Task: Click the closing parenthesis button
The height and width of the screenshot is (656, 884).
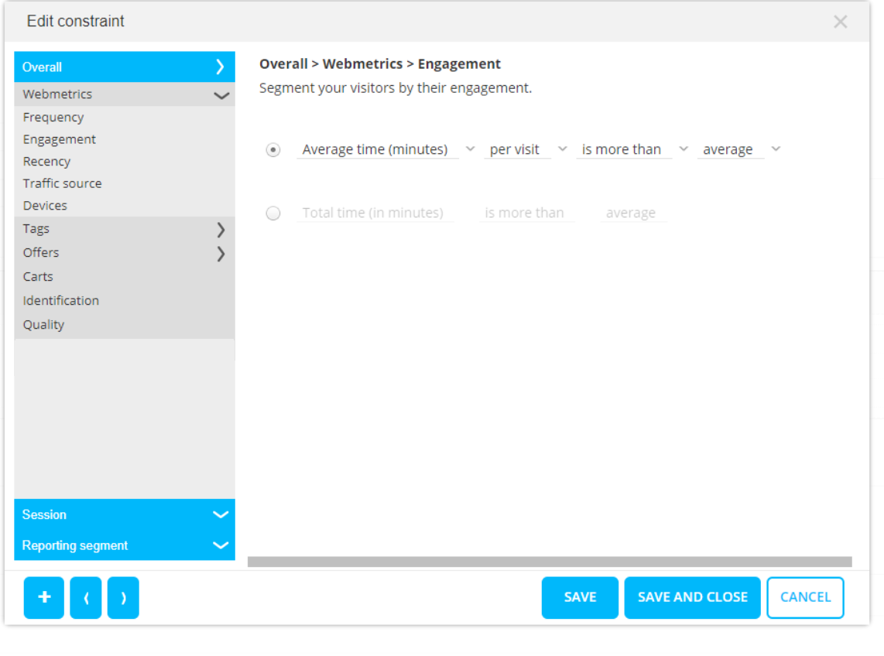Action: coord(123,597)
